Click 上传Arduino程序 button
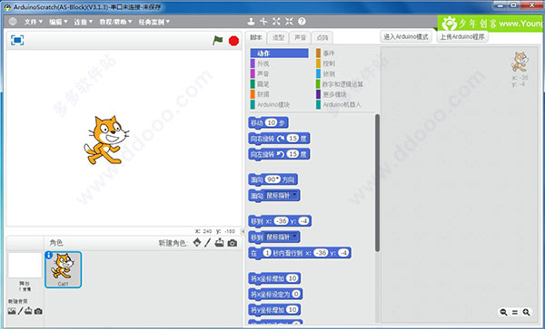This screenshot has width=545, height=329. click(x=462, y=37)
